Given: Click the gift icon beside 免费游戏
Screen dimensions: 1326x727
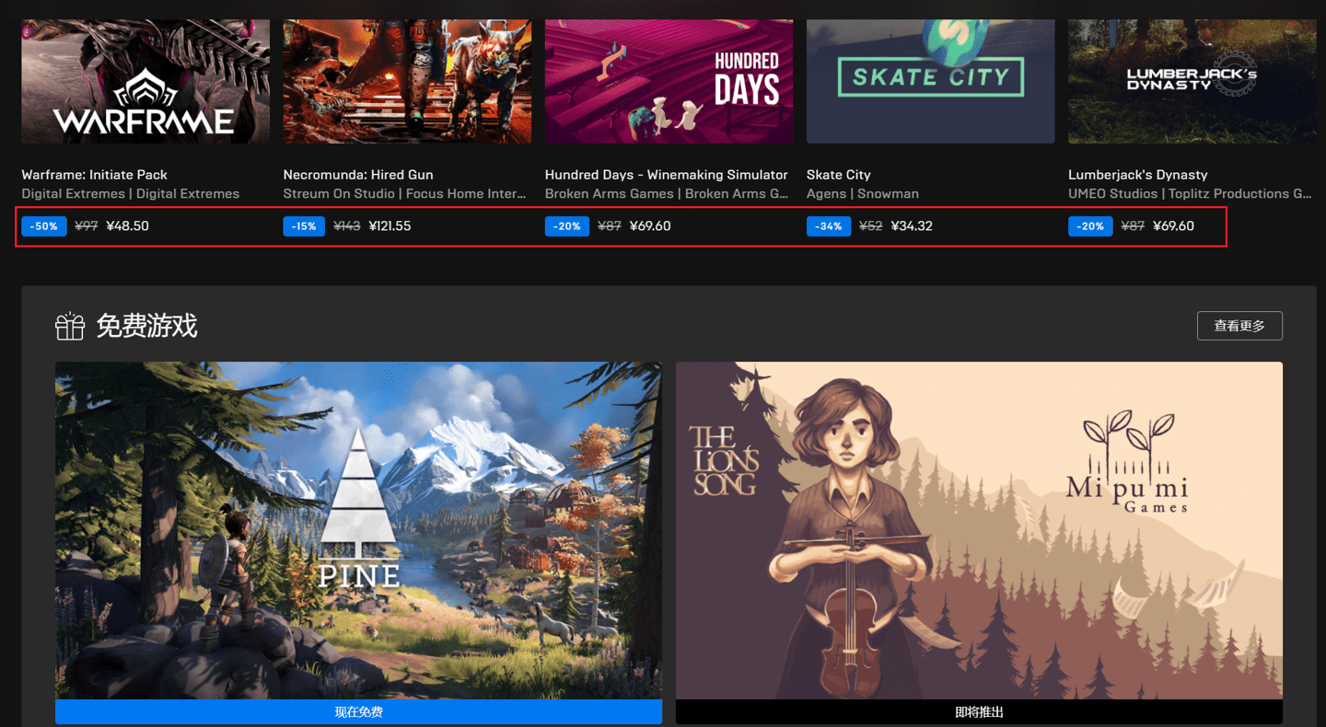Looking at the screenshot, I should point(70,326).
